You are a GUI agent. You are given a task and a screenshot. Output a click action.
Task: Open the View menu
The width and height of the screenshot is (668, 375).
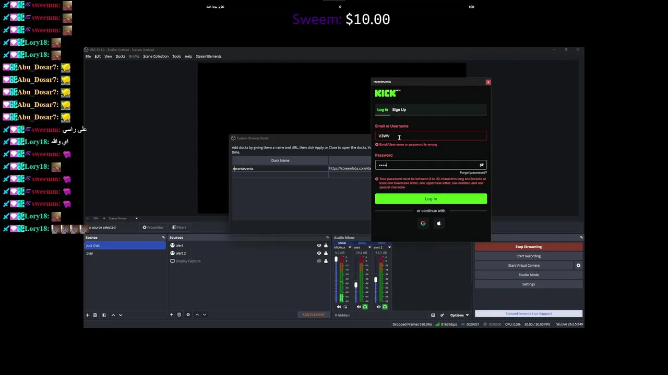(x=108, y=56)
